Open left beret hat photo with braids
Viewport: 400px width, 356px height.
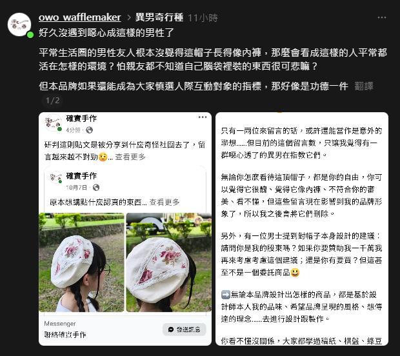(x=82, y=262)
